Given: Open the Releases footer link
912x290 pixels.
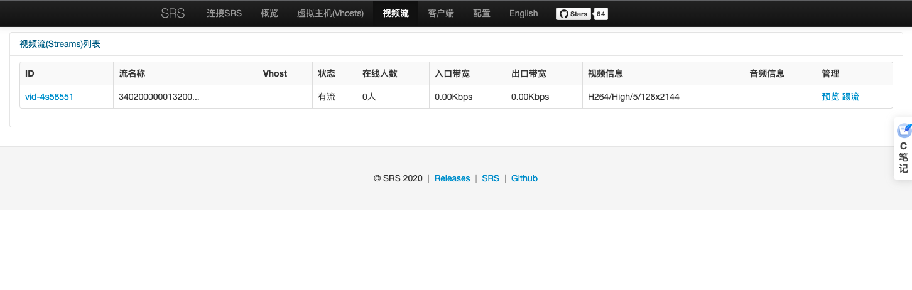Looking at the screenshot, I should click(x=452, y=178).
